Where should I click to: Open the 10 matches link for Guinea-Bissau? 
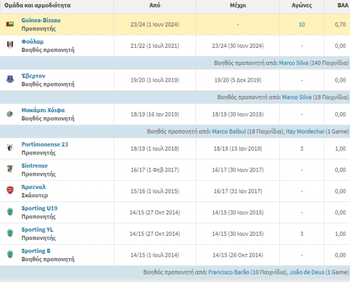[x=302, y=25]
